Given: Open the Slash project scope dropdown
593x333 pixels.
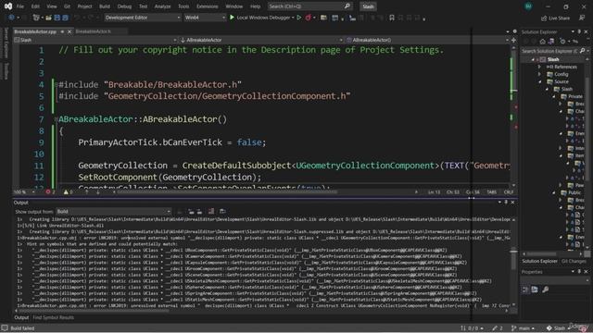Looking at the screenshot, I should (x=95, y=40).
